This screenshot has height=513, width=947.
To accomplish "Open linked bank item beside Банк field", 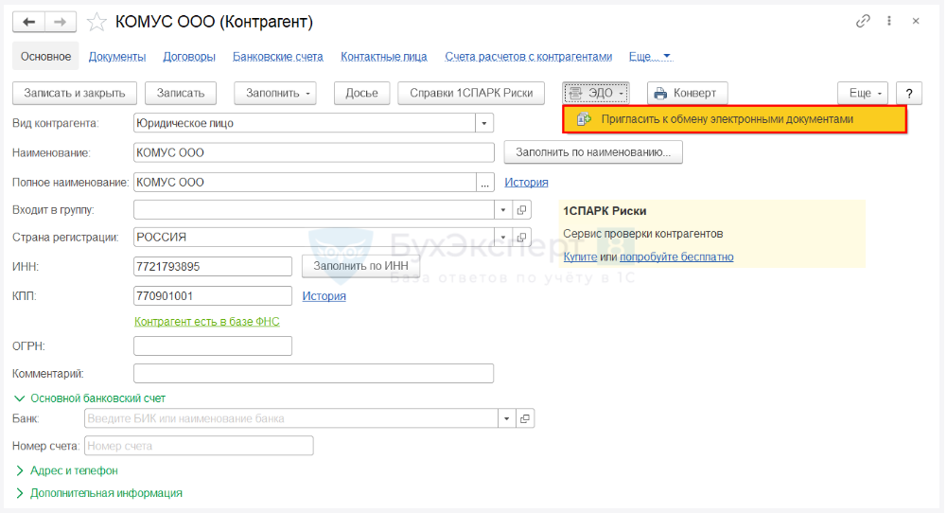I will tap(525, 418).
